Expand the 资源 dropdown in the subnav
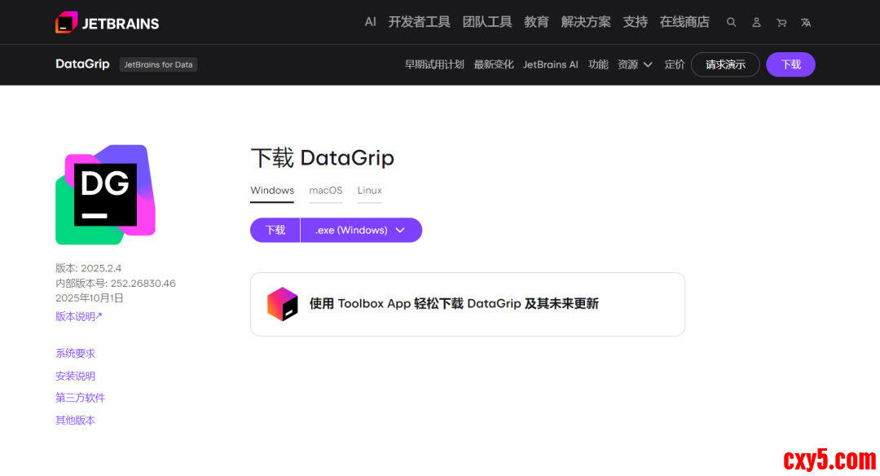 (x=635, y=64)
